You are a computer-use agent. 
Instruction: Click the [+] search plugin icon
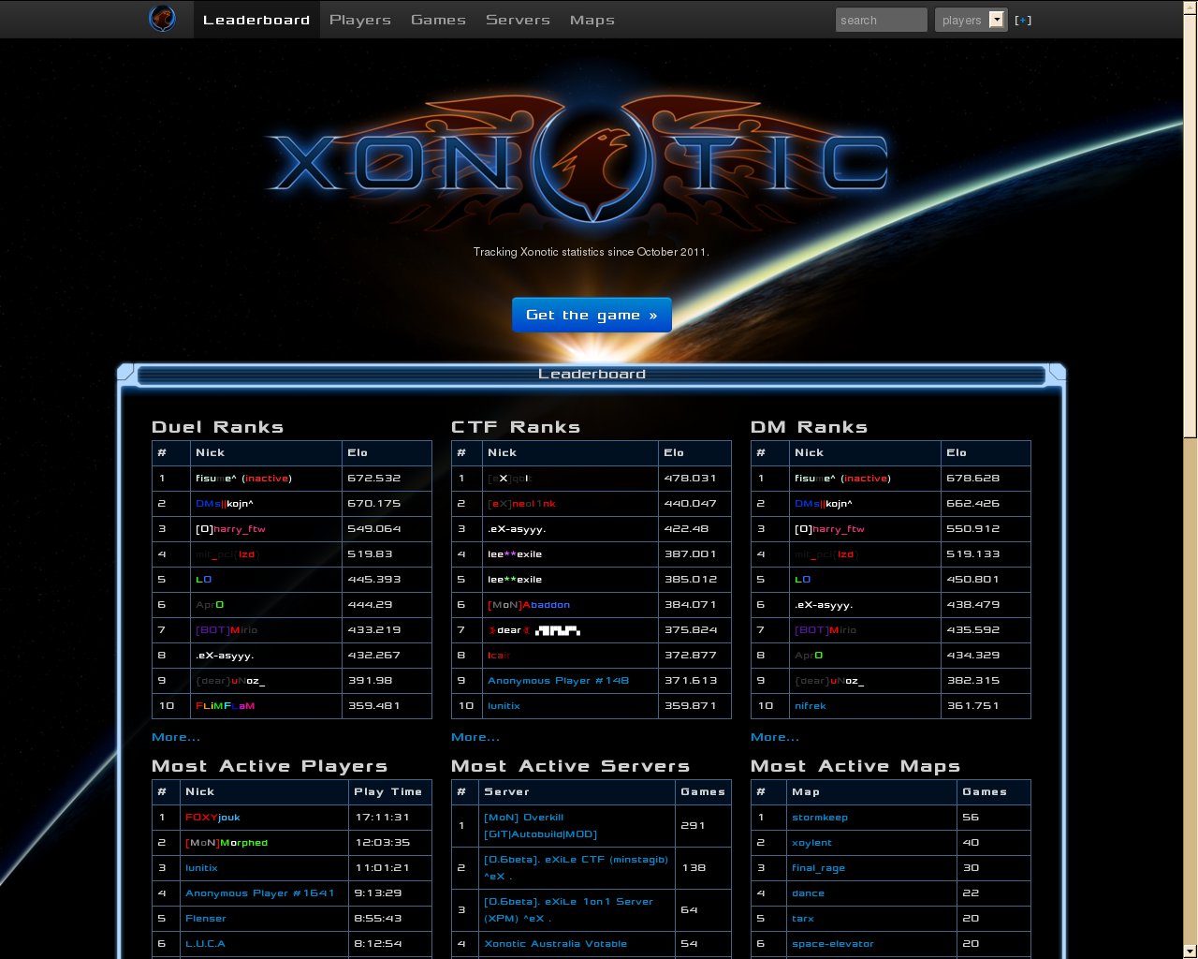point(1023,20)
